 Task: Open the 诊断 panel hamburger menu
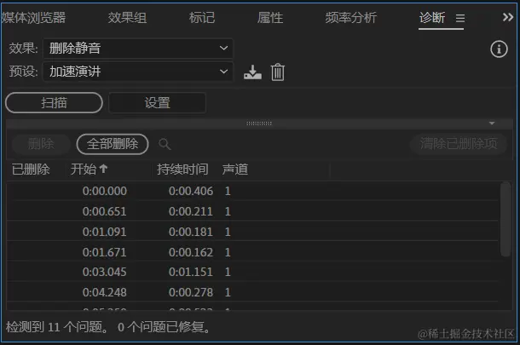460,18
